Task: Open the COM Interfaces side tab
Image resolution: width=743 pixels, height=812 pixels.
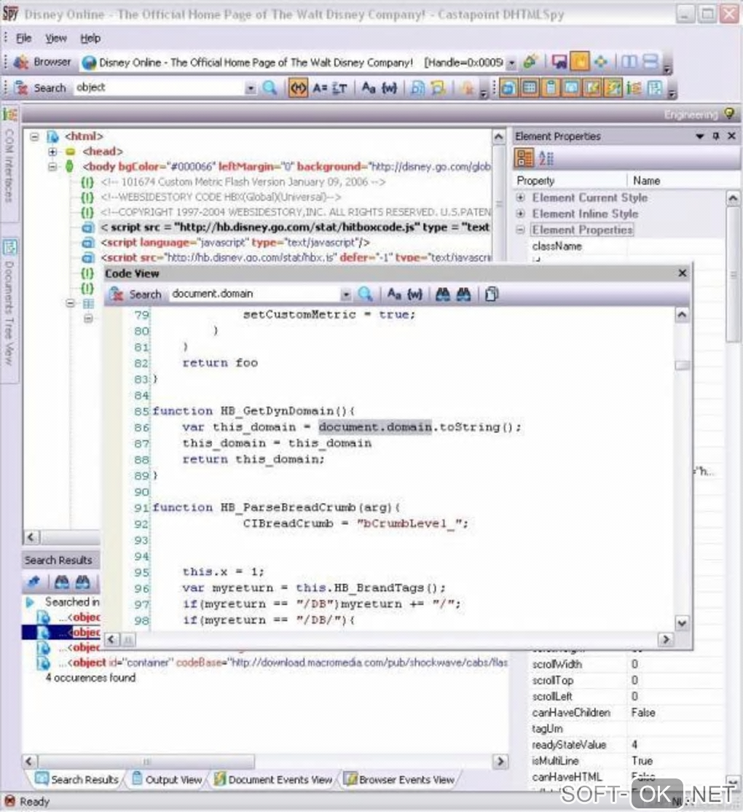Action: pyautogui.click(x=9, y=165)
